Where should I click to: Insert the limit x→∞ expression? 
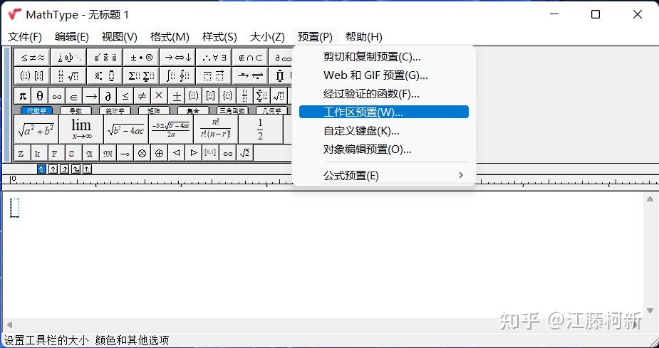pyautogui.click(x=81, y=130)
